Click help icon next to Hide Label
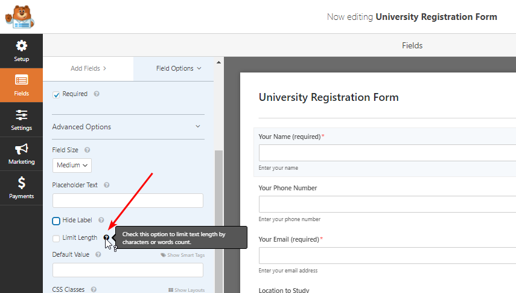516x293 pixels. (x=101, y=221)
